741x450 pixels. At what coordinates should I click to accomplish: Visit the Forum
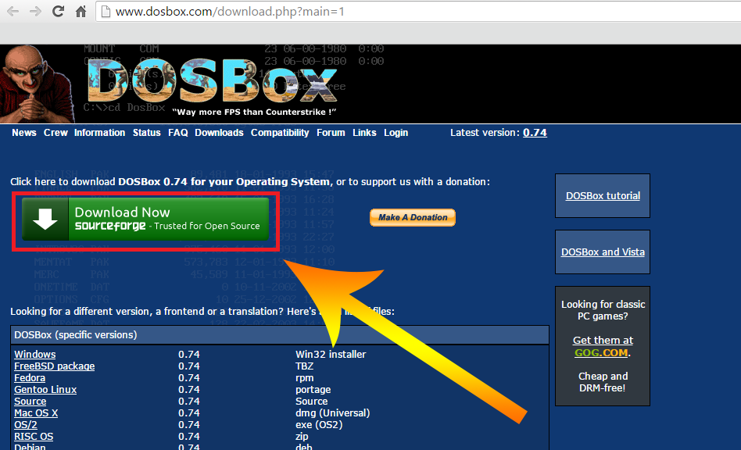331,133
